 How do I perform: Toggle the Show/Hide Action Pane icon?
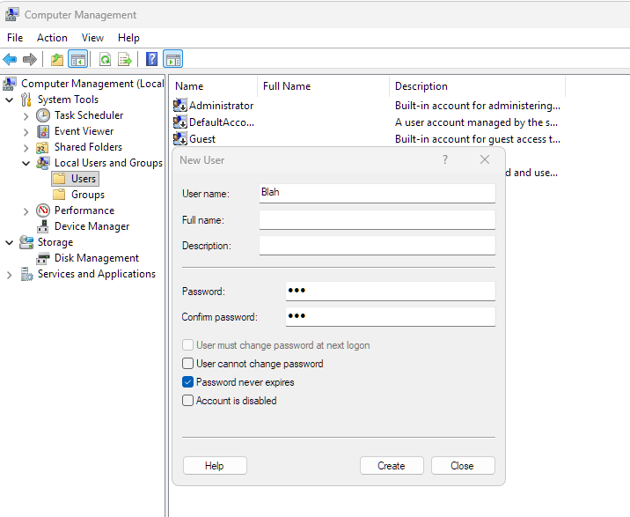coord(172,59)
